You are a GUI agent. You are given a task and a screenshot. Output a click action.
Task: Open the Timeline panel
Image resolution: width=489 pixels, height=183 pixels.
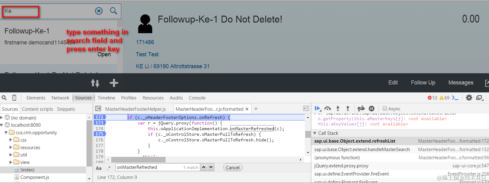(x=106, y=98)
